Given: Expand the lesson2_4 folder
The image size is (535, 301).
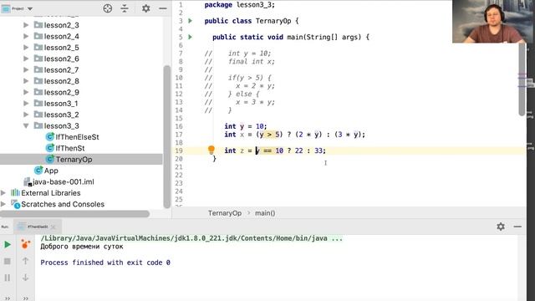Looking at the screenshot, I should coord(26,36).
